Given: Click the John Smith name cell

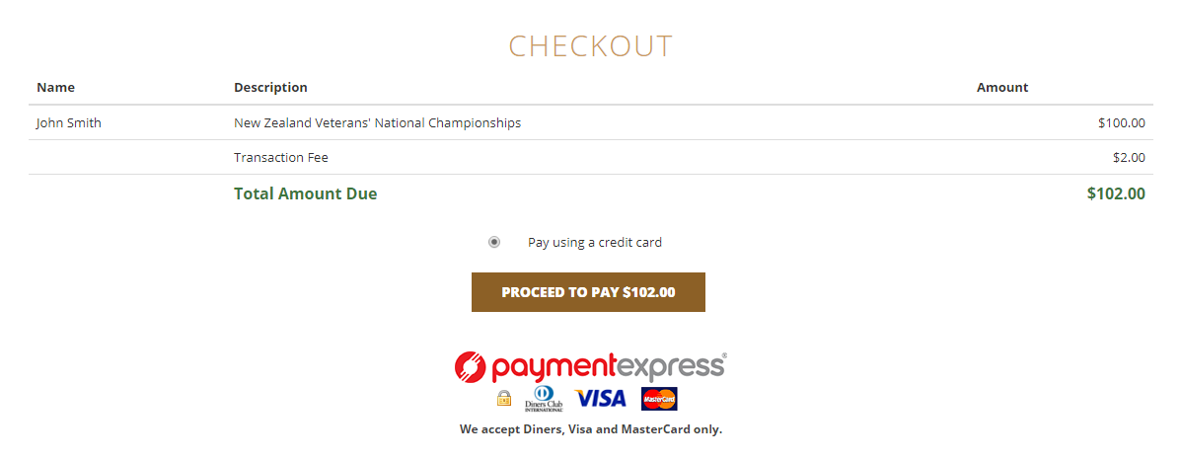Looking at the screenshot, I should tap(68, 123).
